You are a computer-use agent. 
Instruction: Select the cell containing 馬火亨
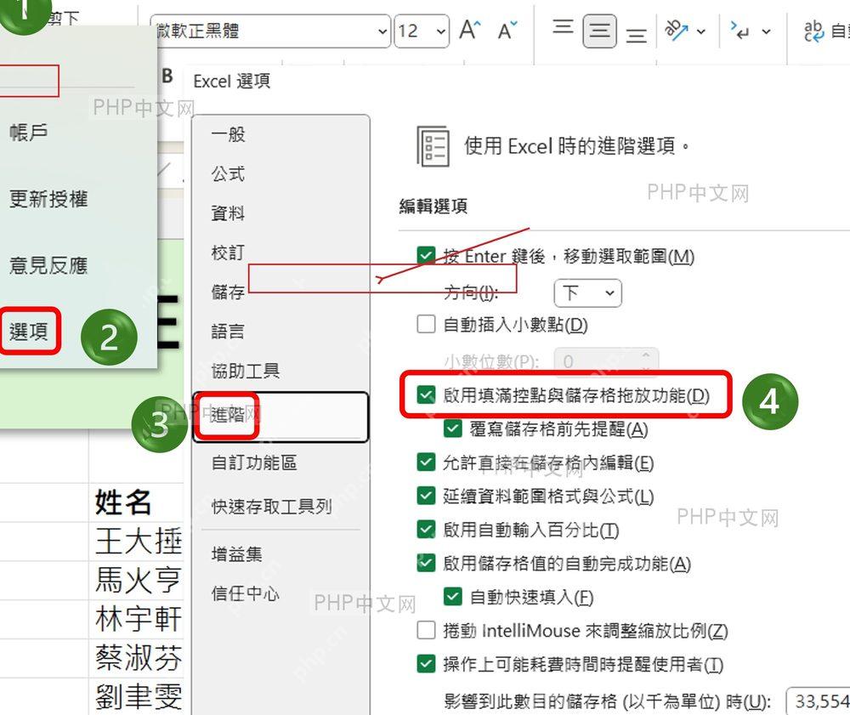coord(136,580)
